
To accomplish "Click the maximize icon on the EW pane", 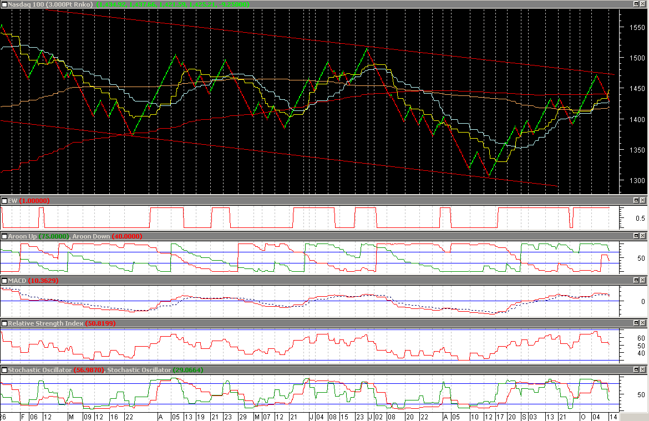I will [x=636, y=201].
